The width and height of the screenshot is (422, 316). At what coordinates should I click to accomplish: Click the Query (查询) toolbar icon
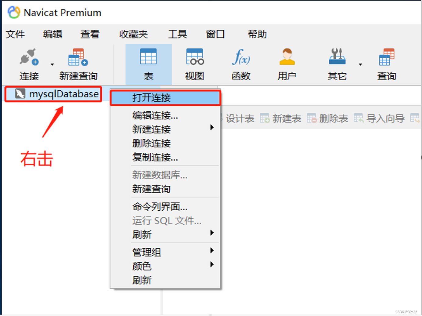[x=386, y=57]
